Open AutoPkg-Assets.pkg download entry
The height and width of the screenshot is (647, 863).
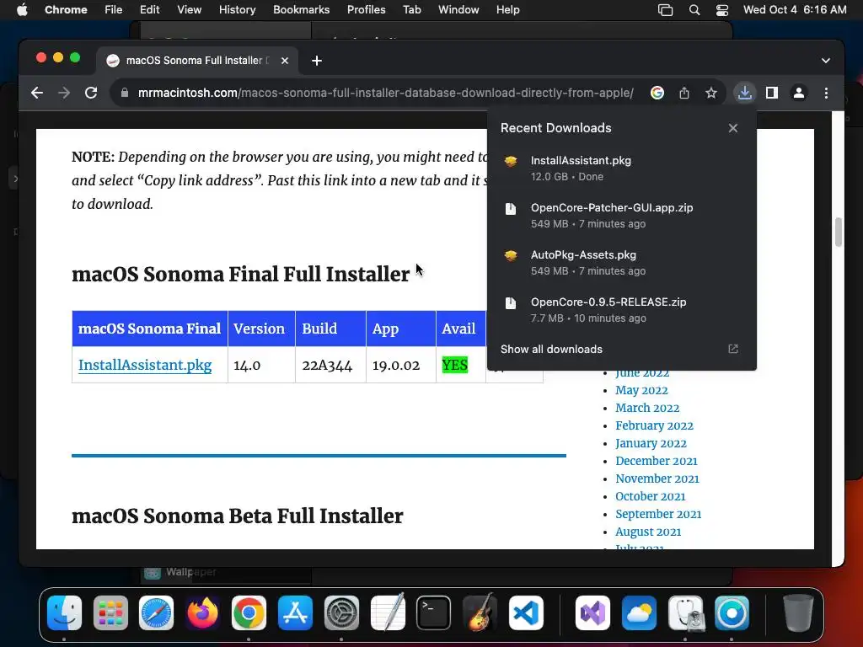point(621,263)
